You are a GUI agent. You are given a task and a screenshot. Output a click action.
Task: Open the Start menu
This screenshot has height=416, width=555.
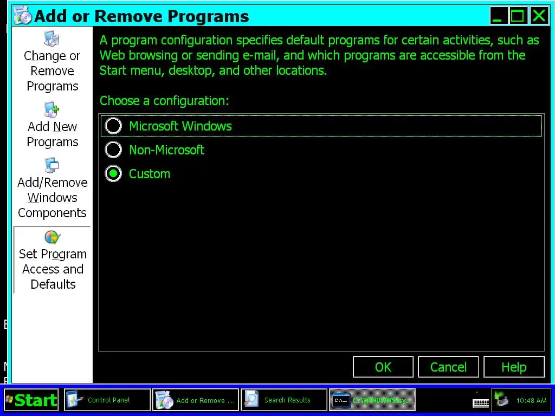pos(31,400)
